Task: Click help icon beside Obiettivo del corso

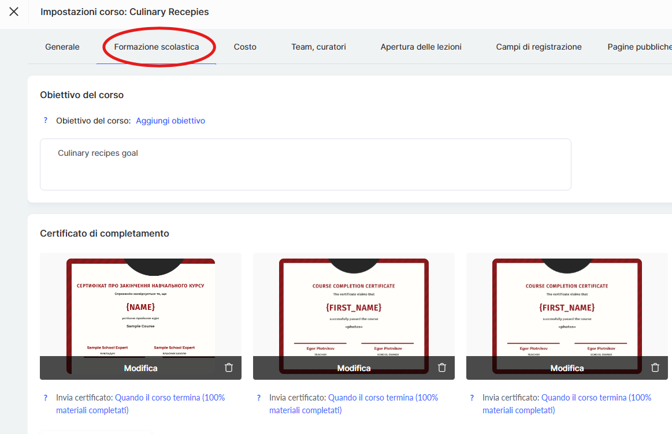Action: tap(46, 121)
